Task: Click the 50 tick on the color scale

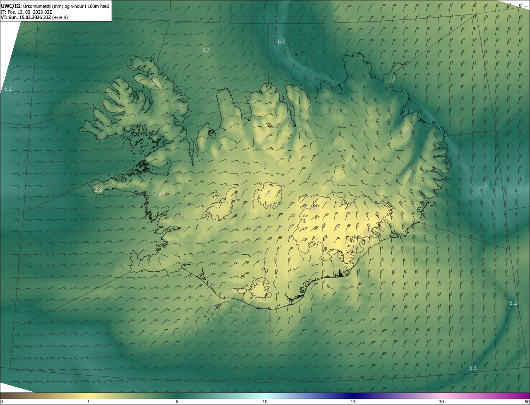Action: [527, 402]
